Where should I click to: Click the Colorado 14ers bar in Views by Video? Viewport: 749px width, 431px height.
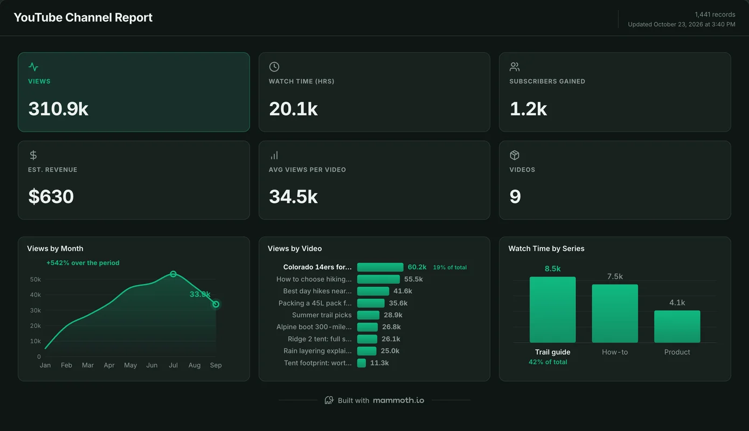380,267
